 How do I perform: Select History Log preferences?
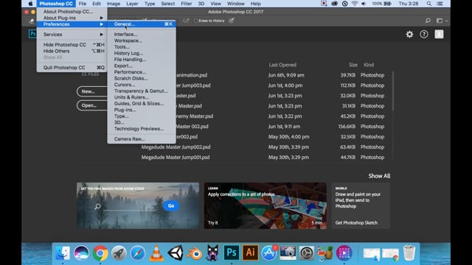142,53
